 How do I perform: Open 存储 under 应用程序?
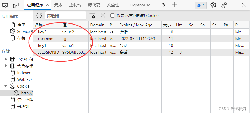point(21,38)
